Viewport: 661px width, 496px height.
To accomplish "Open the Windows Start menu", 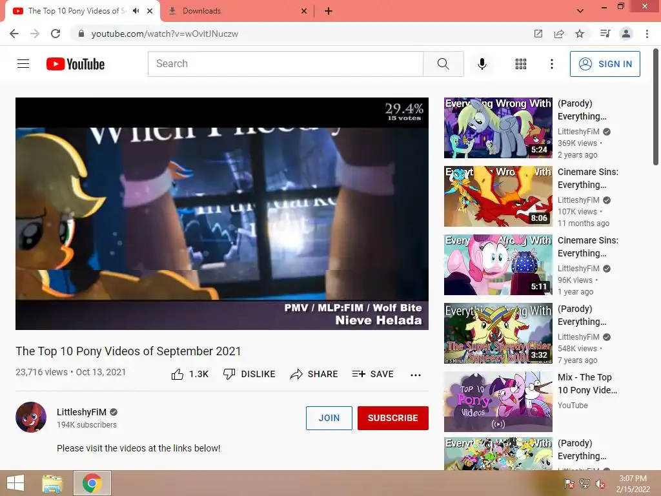I will tap(15, 483).
